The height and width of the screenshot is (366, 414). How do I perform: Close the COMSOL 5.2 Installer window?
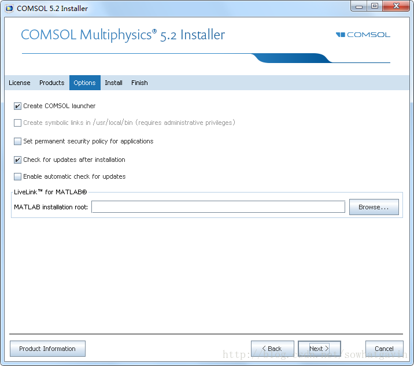[396, 6]
